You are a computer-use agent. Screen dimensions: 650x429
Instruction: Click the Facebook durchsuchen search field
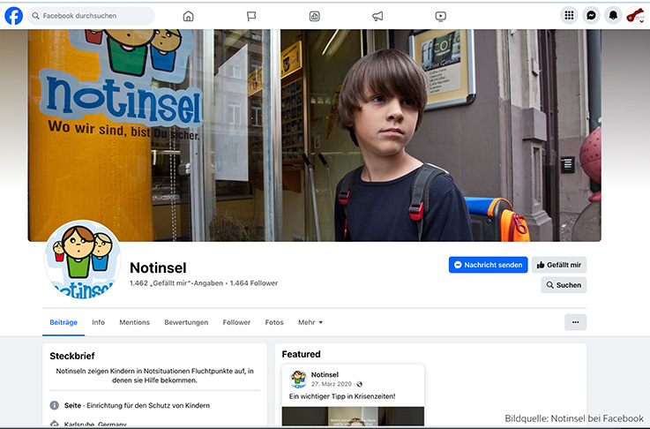click(91, 16)
